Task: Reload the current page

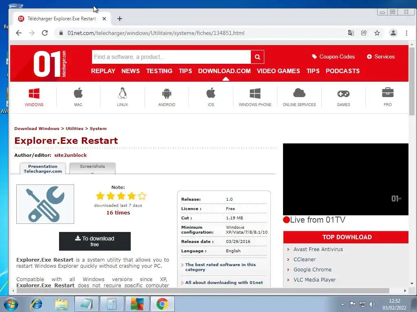Action: [45, 33]
